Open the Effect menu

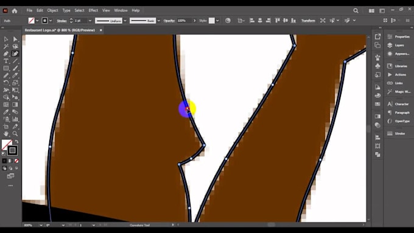tap(93, 10)
